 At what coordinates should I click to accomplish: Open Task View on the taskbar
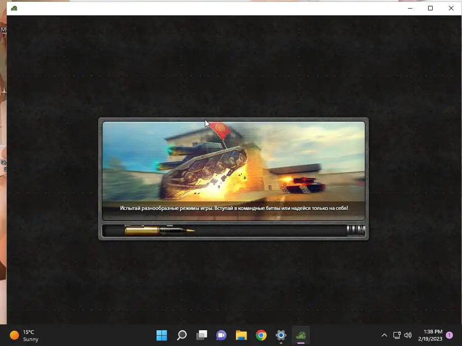click(x=202, y=335)
